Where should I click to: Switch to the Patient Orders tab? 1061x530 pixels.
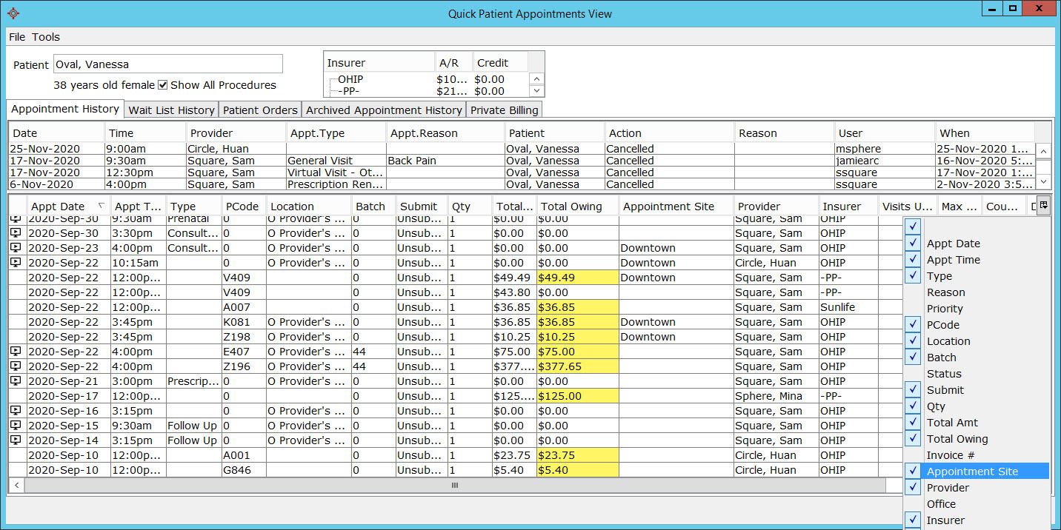pyautogui.click(x=260, y=110)
